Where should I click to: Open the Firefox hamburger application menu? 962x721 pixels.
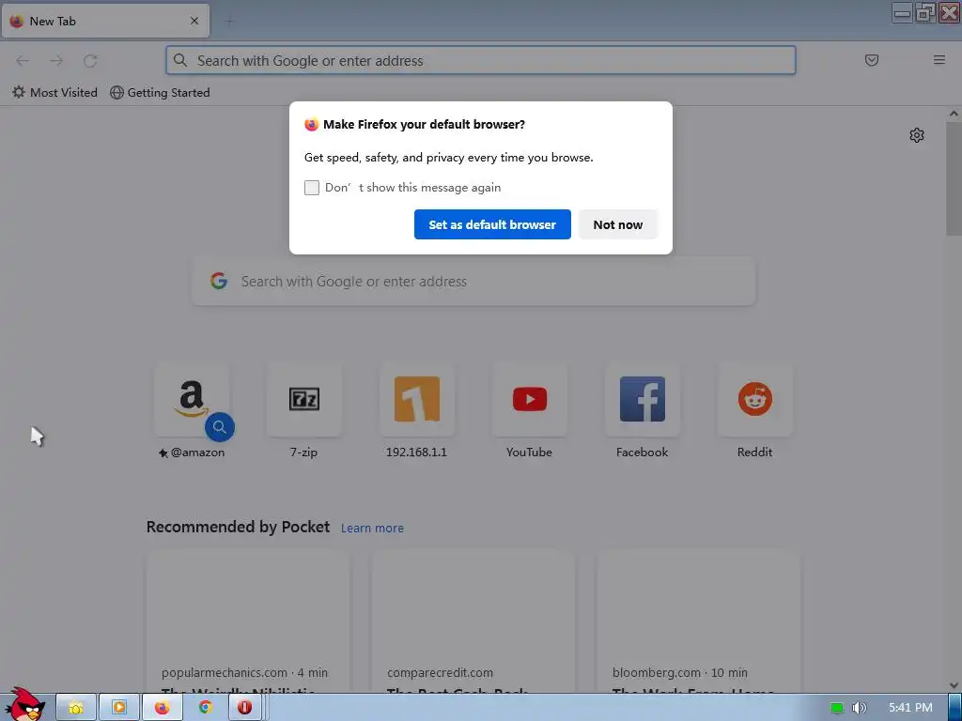pos(939,59)
